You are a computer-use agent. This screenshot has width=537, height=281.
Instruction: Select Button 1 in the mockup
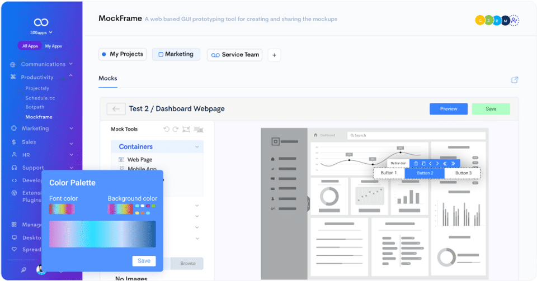[389, 173]
